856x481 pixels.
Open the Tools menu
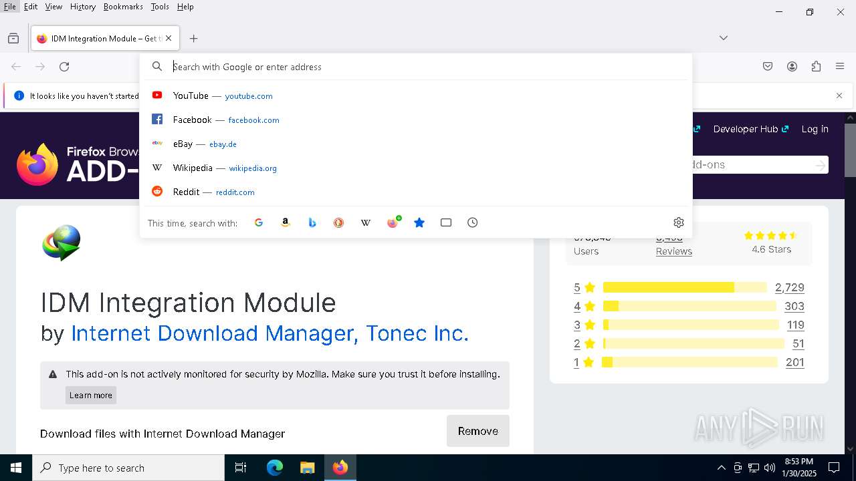160,7
